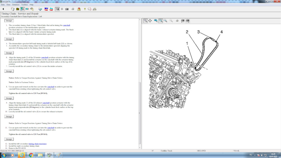The width and height of the screenshot is (281, 158).
Task: Click the camera icon in the main toolbar
Action: pyautogui.click(x=67, y=9)
